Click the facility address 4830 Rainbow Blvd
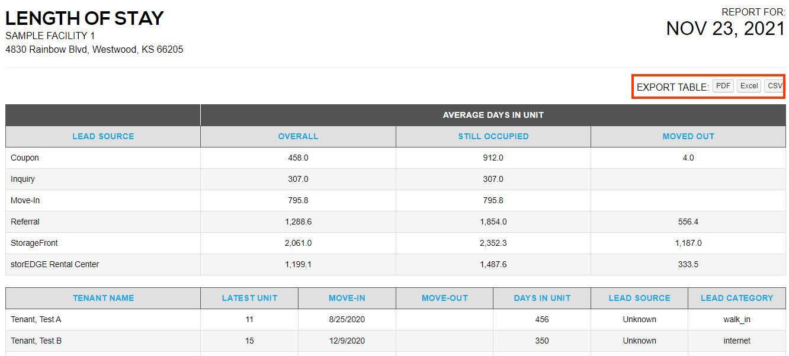 94,50
